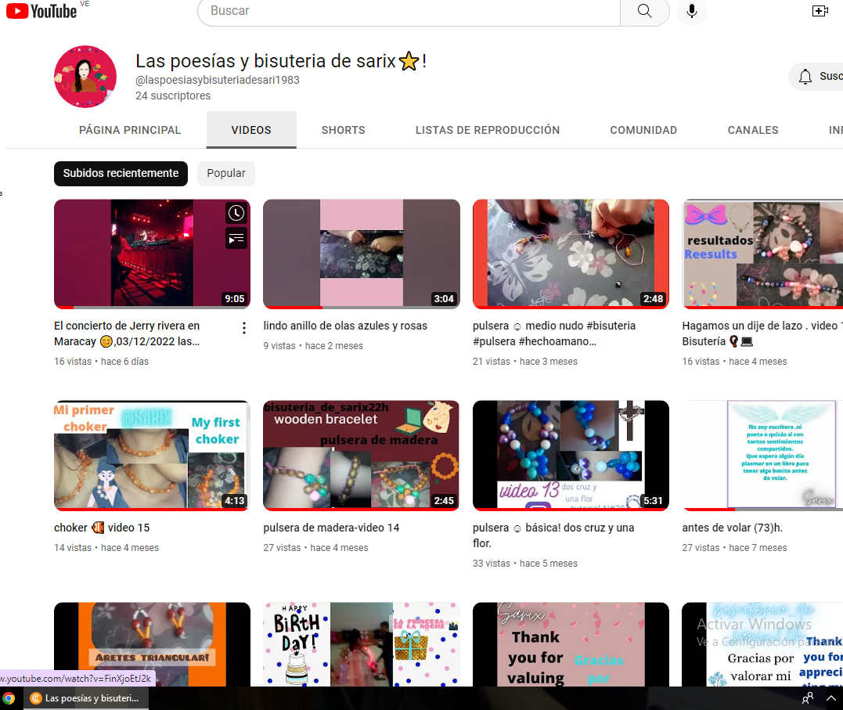Viewport: 843px width, 710px height.
Task: Click the channel avatar profile picture
Action: coord(85,77)
